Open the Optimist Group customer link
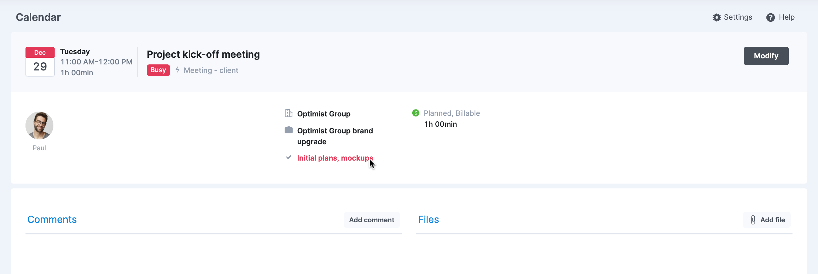Screen dimensions: 818x274 (323, 114)
